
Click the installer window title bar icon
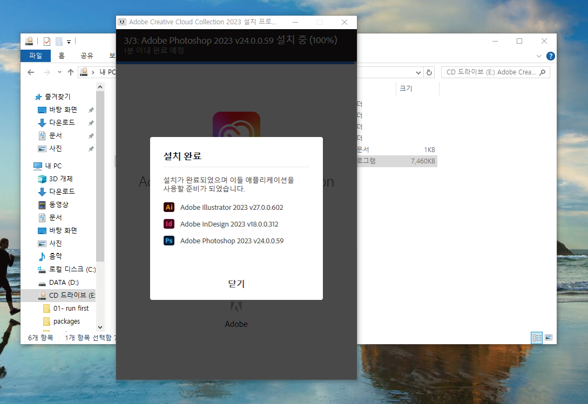pos(122,22)
